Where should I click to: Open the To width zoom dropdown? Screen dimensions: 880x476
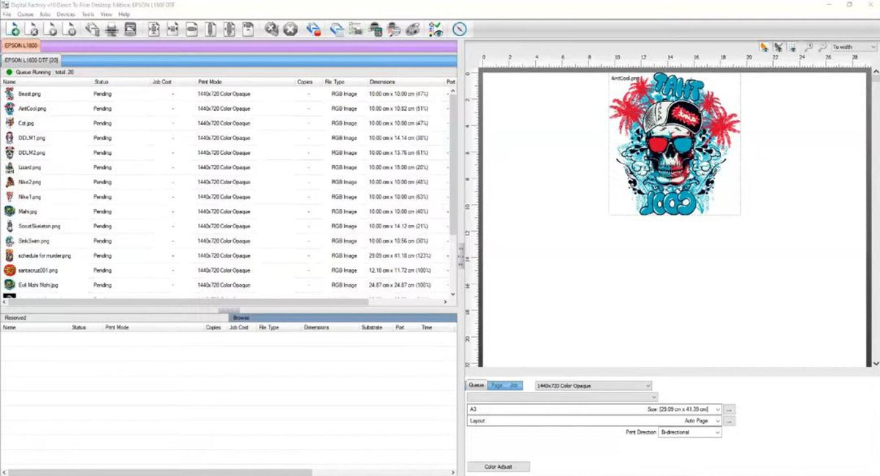pyautogui.click(x=854, y=47)
